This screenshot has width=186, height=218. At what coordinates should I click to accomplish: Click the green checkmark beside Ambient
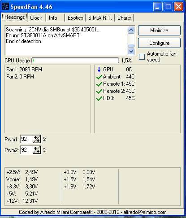pos(99,77)
